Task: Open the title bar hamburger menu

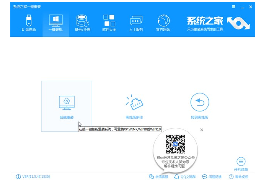Action: 234,7
